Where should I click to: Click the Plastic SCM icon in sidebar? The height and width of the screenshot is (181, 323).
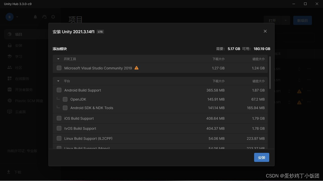[x=10, y=101]
